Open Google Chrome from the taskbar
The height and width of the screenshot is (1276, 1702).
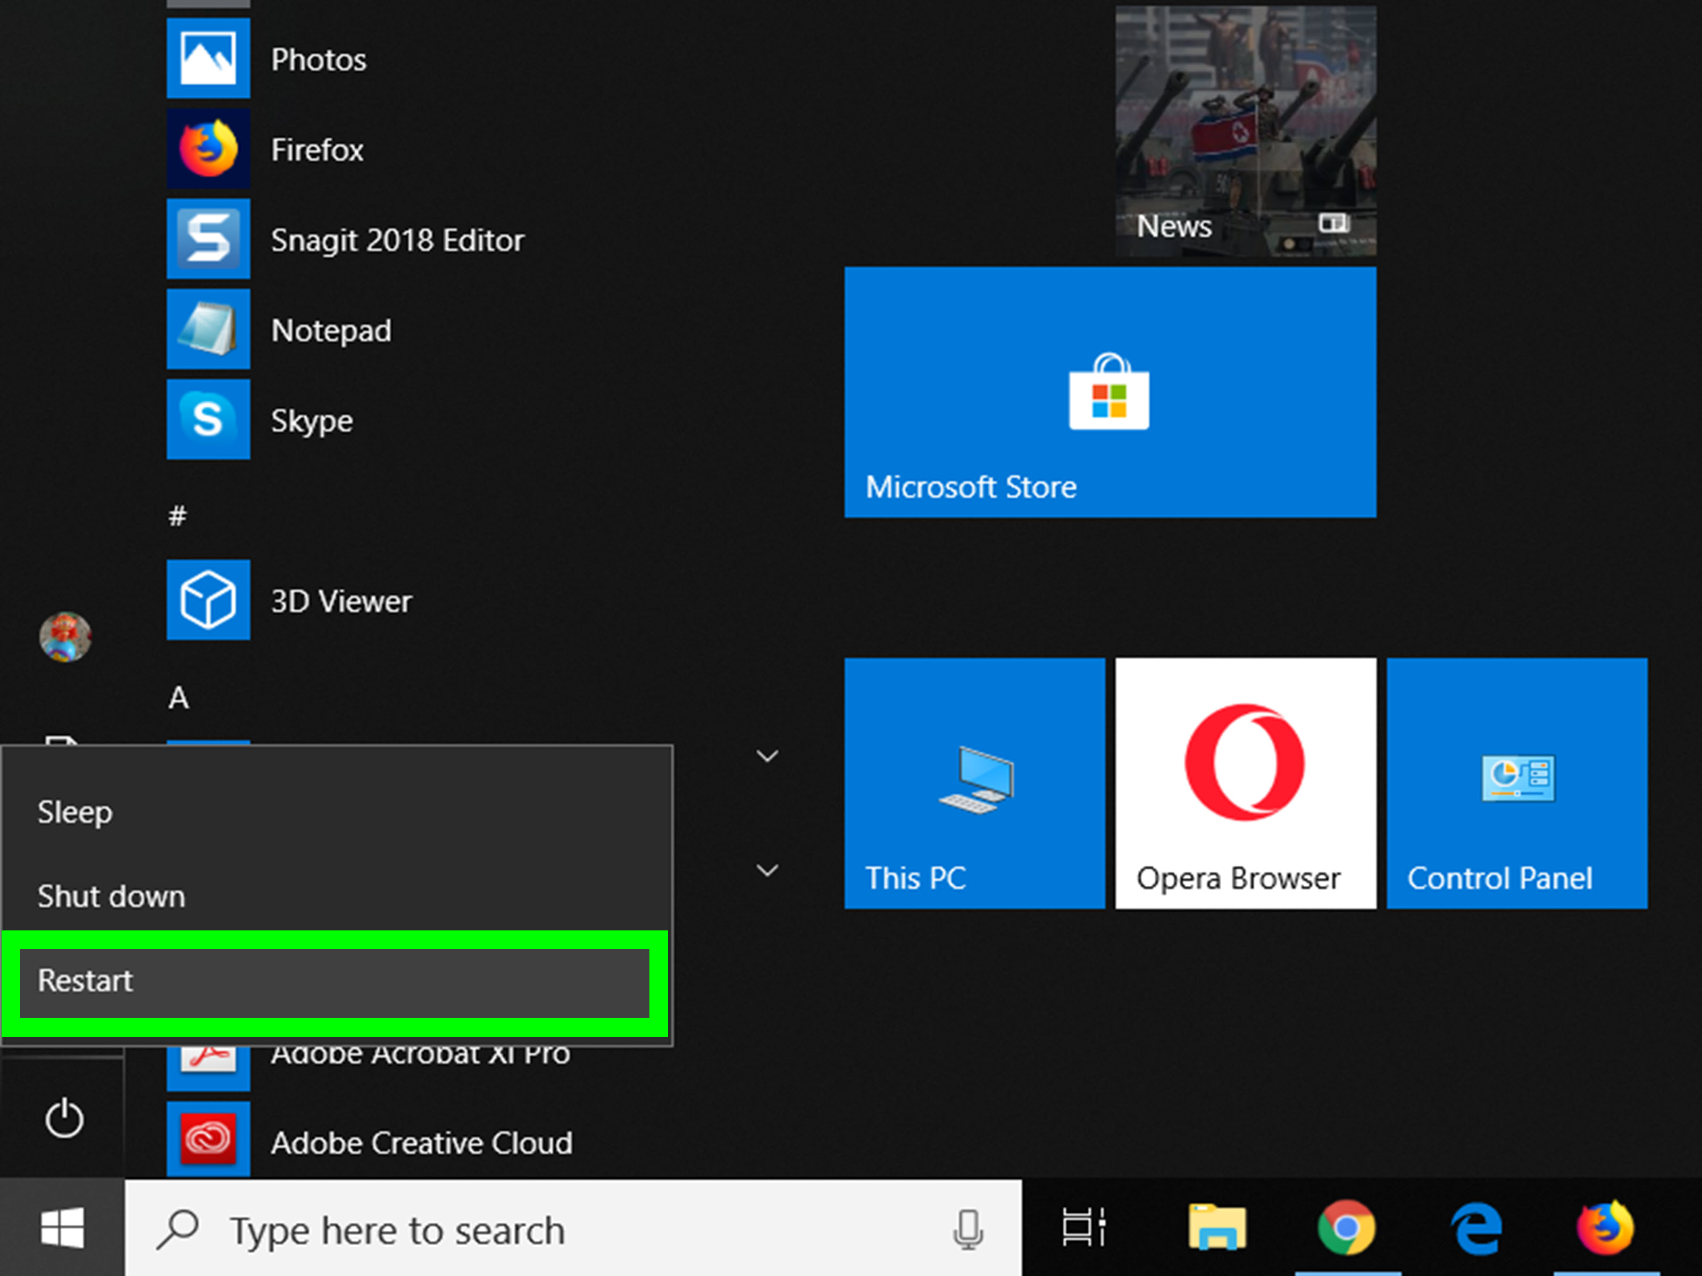(x=1347, y=1228)
